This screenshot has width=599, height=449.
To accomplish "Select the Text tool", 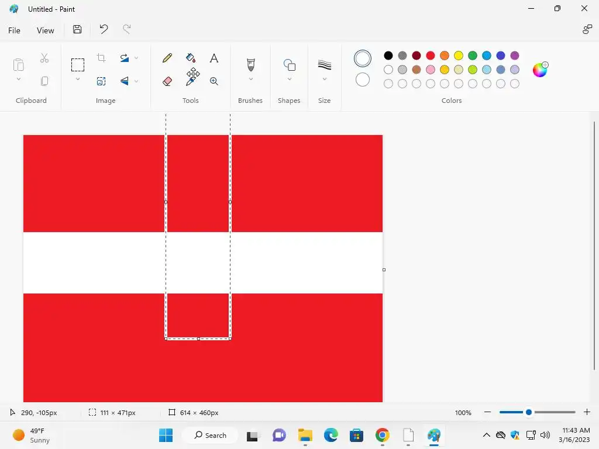I will coord(214,58).
